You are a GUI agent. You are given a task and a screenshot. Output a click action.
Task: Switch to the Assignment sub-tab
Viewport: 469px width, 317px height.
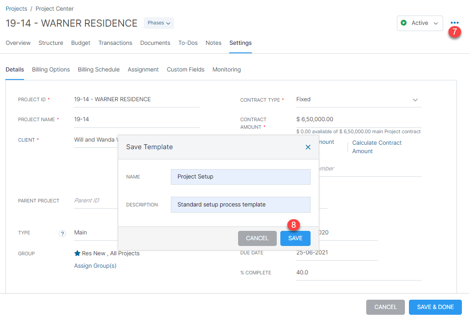coord(143,70)
